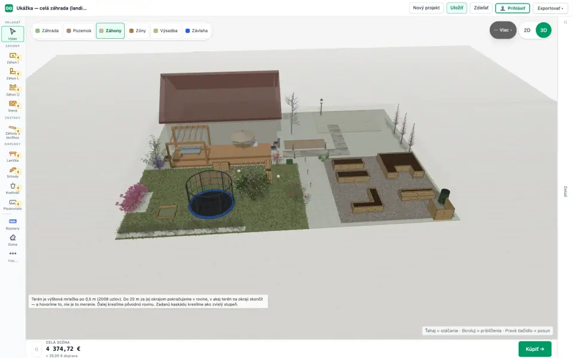Open the Exportovať dropdown

[x=550, y=8]
